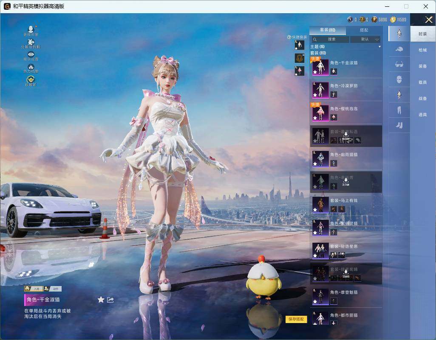This screenshot has height=340, width=436.
Task: Open the 装备 equipment menu
Action: pos(423,66)
